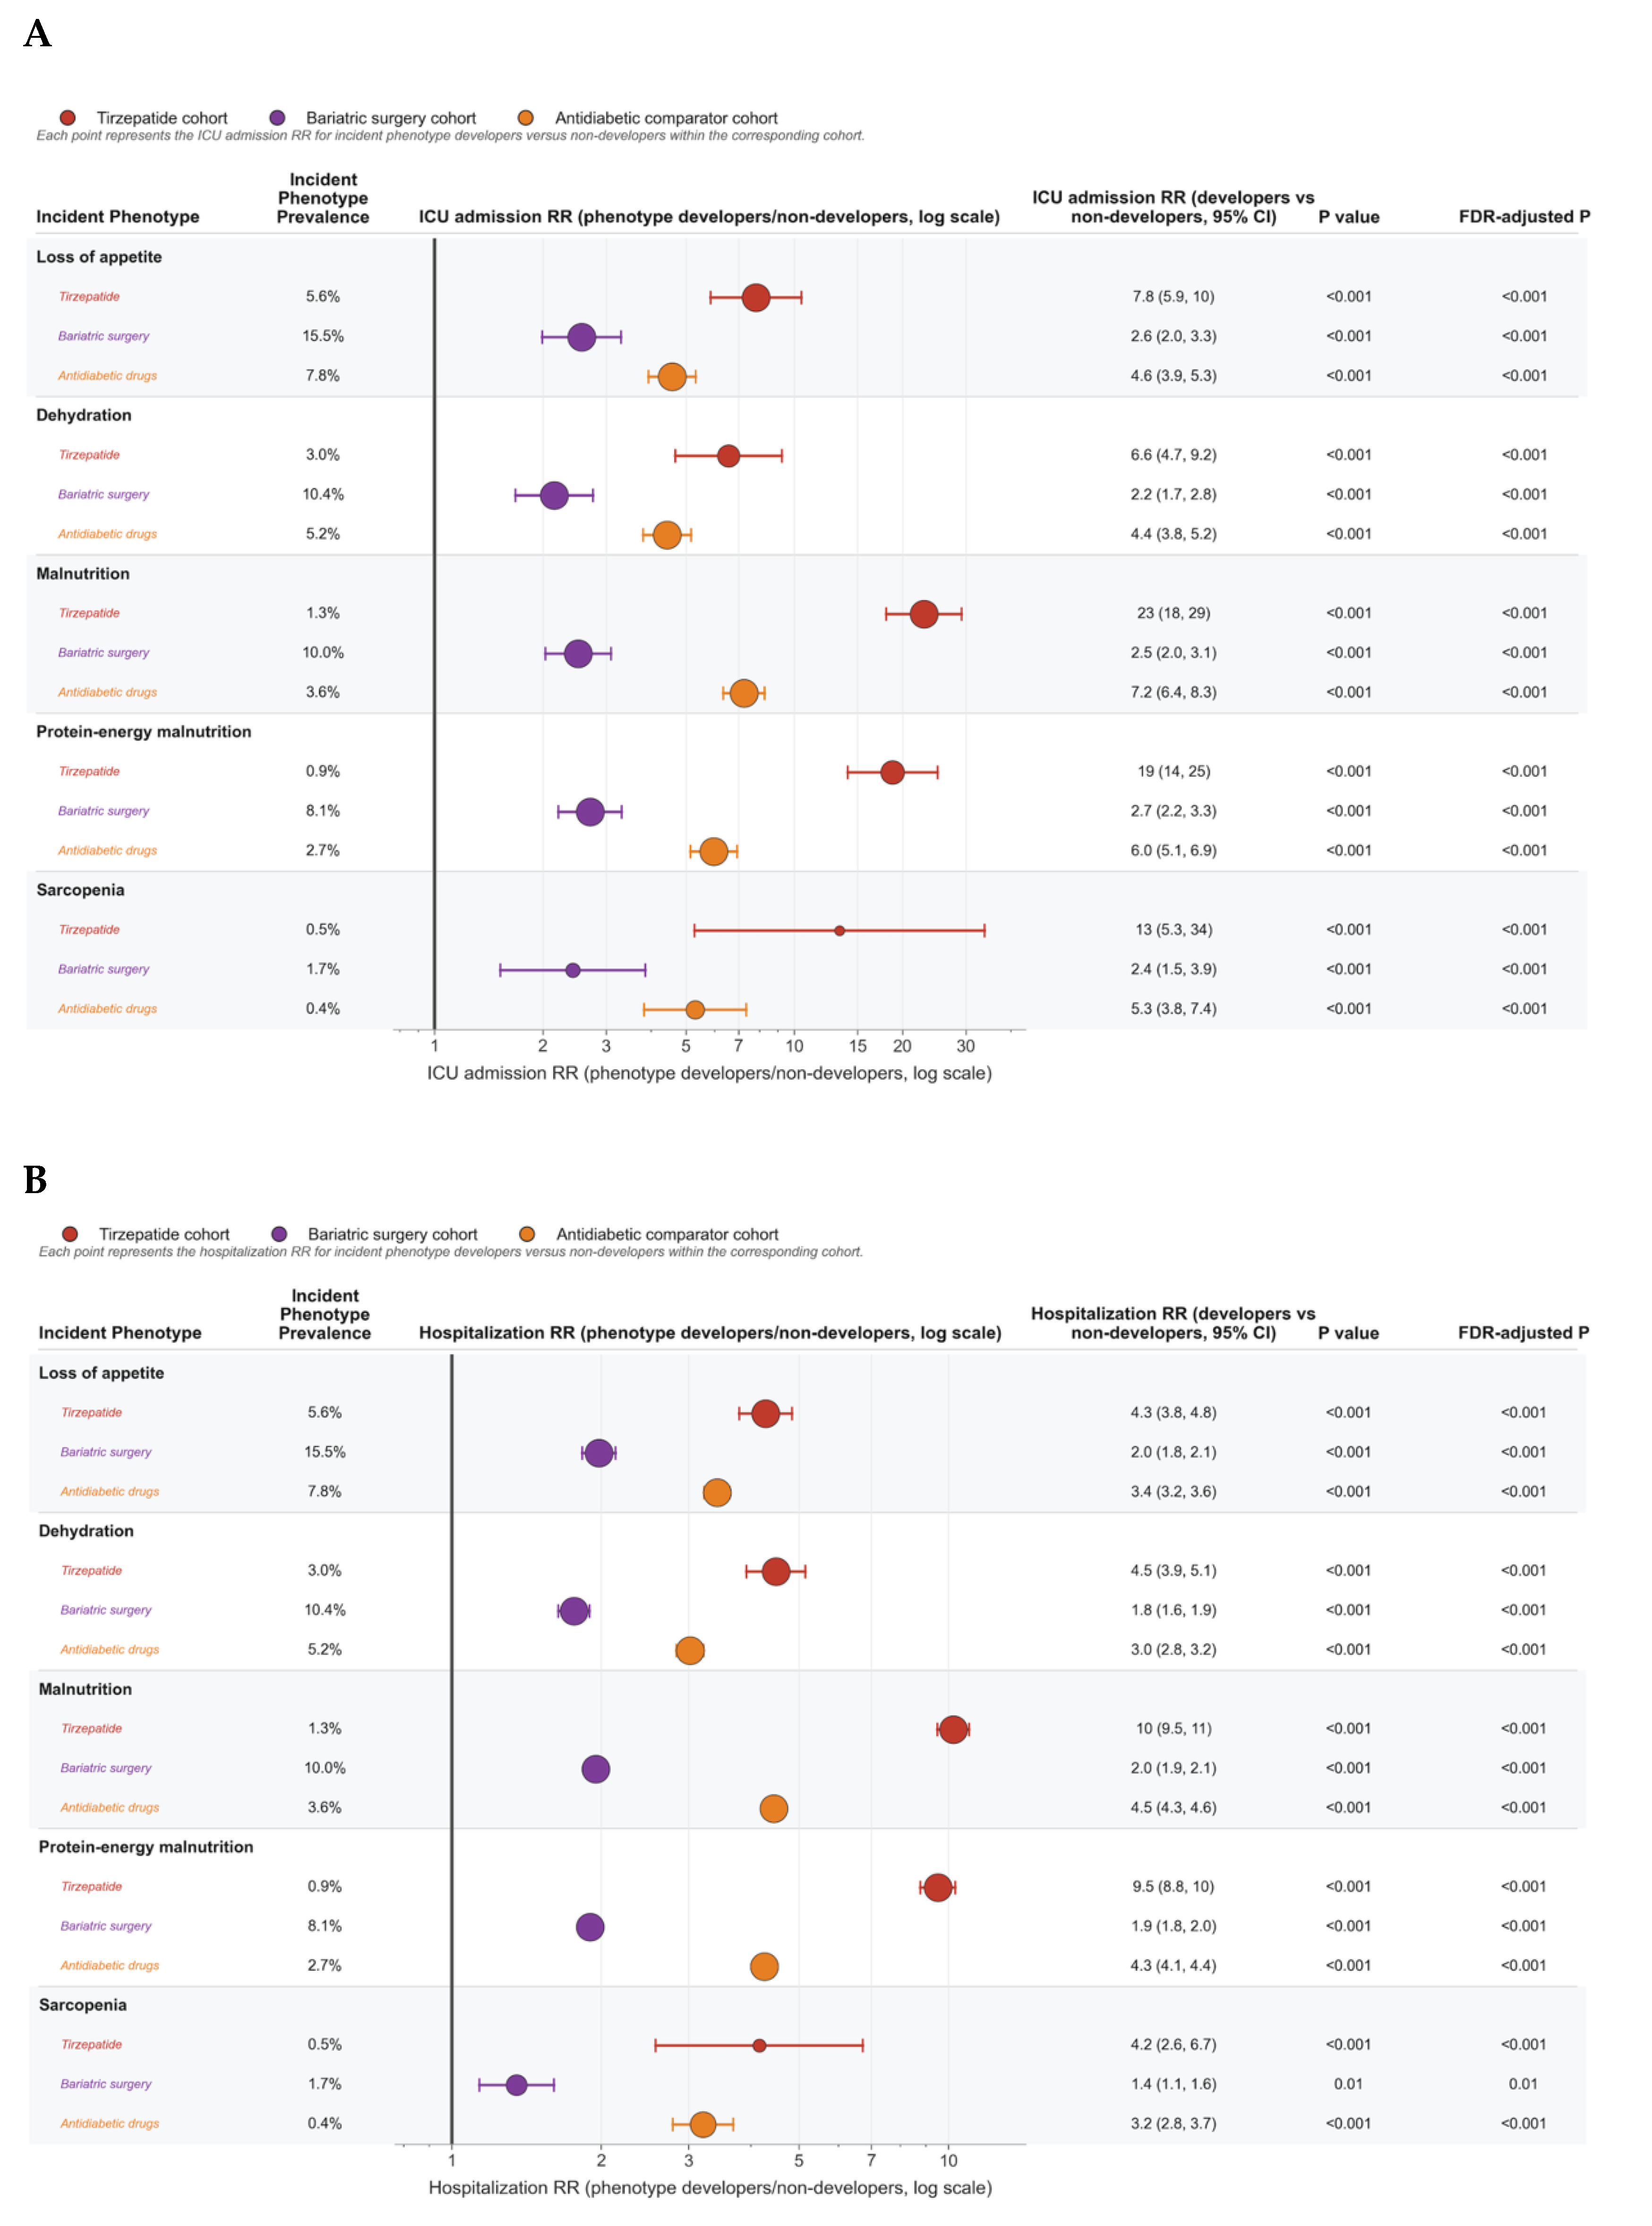
Task: Click the Incident Phenotype Prevalence header in panel A
Action: (323, 198)
